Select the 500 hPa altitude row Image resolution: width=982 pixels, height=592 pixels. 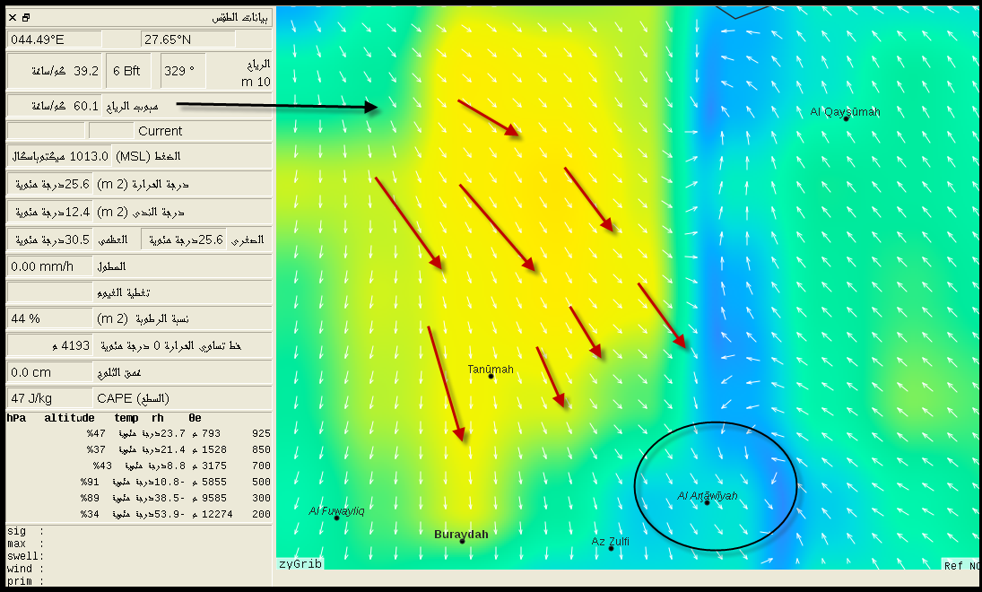[138, 483]
